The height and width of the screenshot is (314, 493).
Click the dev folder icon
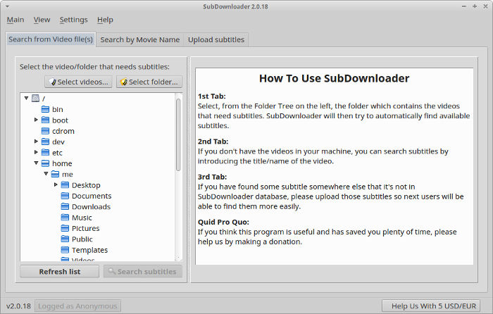[x=45, y=142]
